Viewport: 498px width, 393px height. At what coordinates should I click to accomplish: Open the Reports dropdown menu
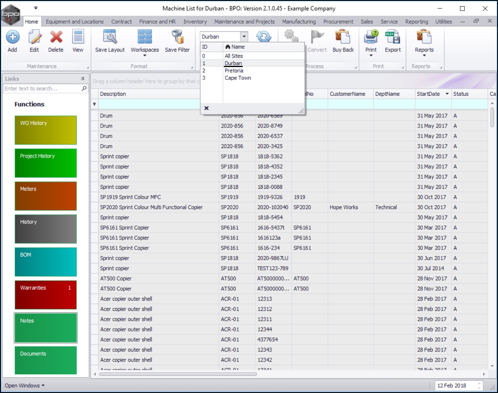424,55
